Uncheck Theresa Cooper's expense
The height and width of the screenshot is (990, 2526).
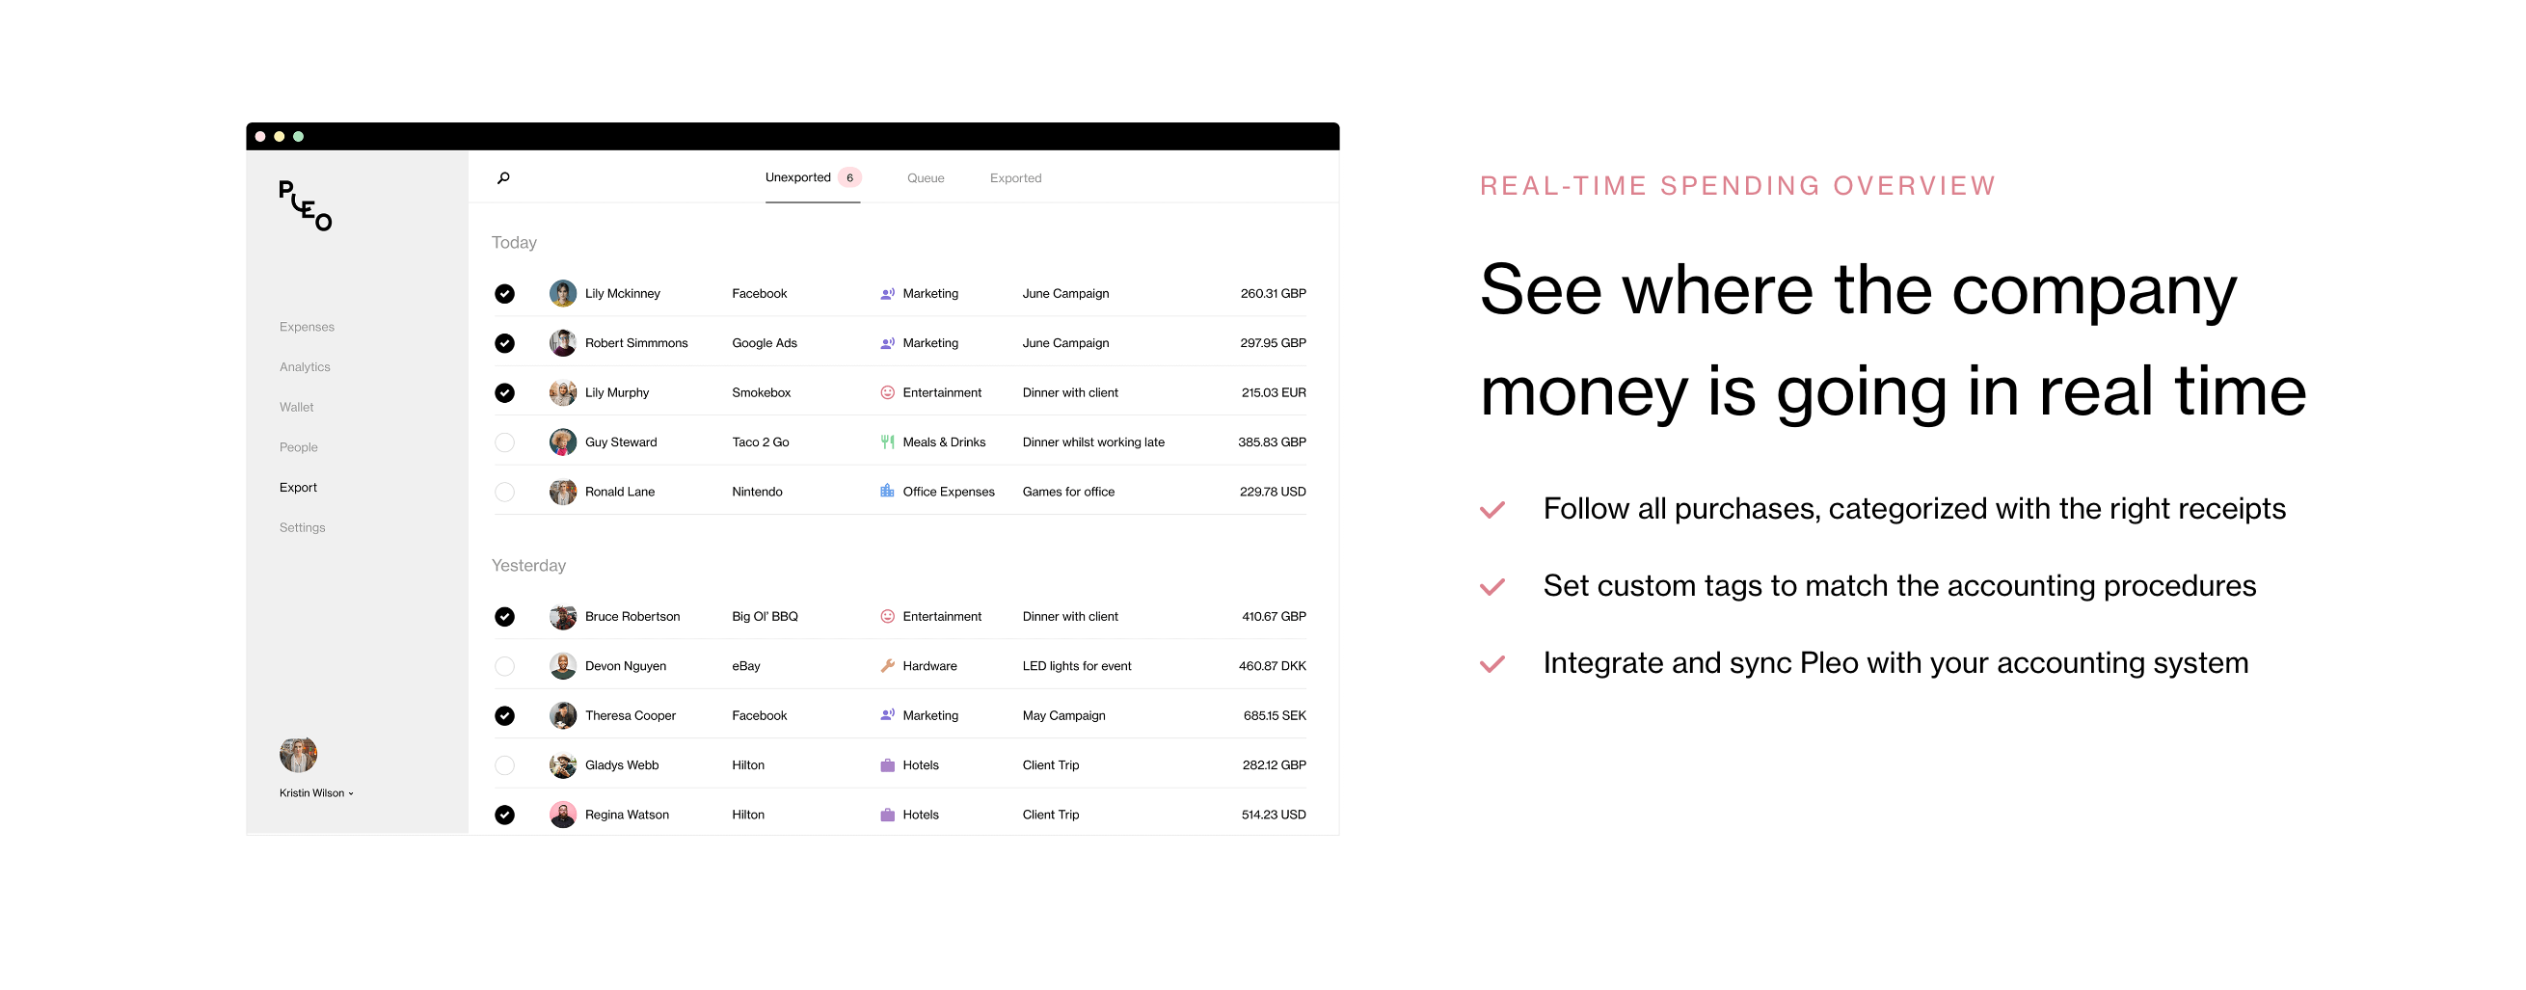[505, 716]
